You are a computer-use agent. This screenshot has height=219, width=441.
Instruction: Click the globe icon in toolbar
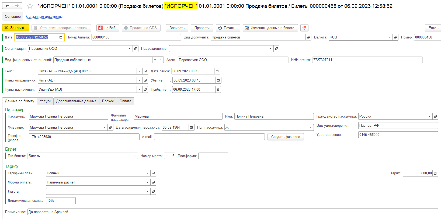pyautogui.click(x=304, y=28)
